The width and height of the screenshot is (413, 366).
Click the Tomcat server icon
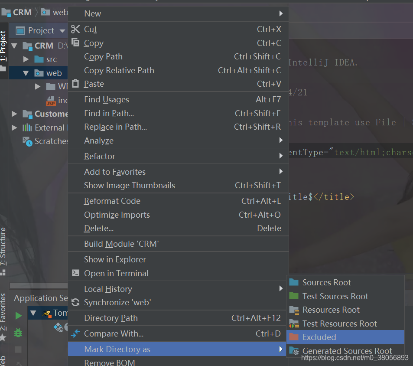pos(47,313)
